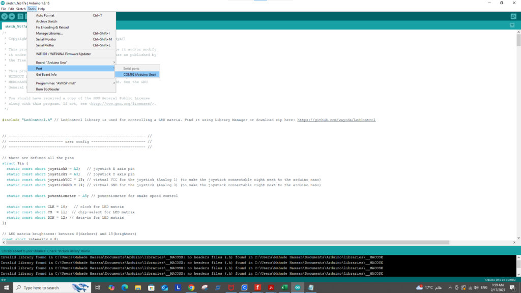This screenshot has width=521, height=293.
Task: Click the #include "LedControl.h" line
Action: [189, 120]
